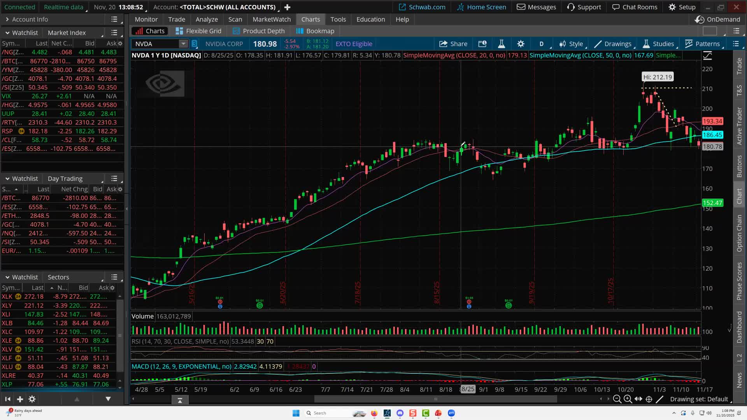Collapse the Sectors watchlist section
Screen dimensions: 747x420
coord(7,277)
